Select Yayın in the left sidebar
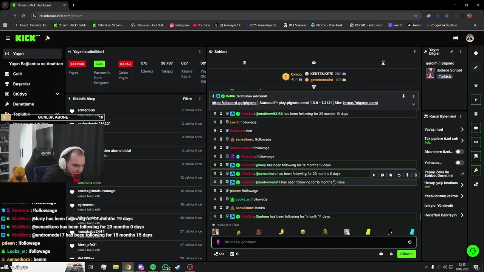 pyautogui.click(x=32, y=54)
